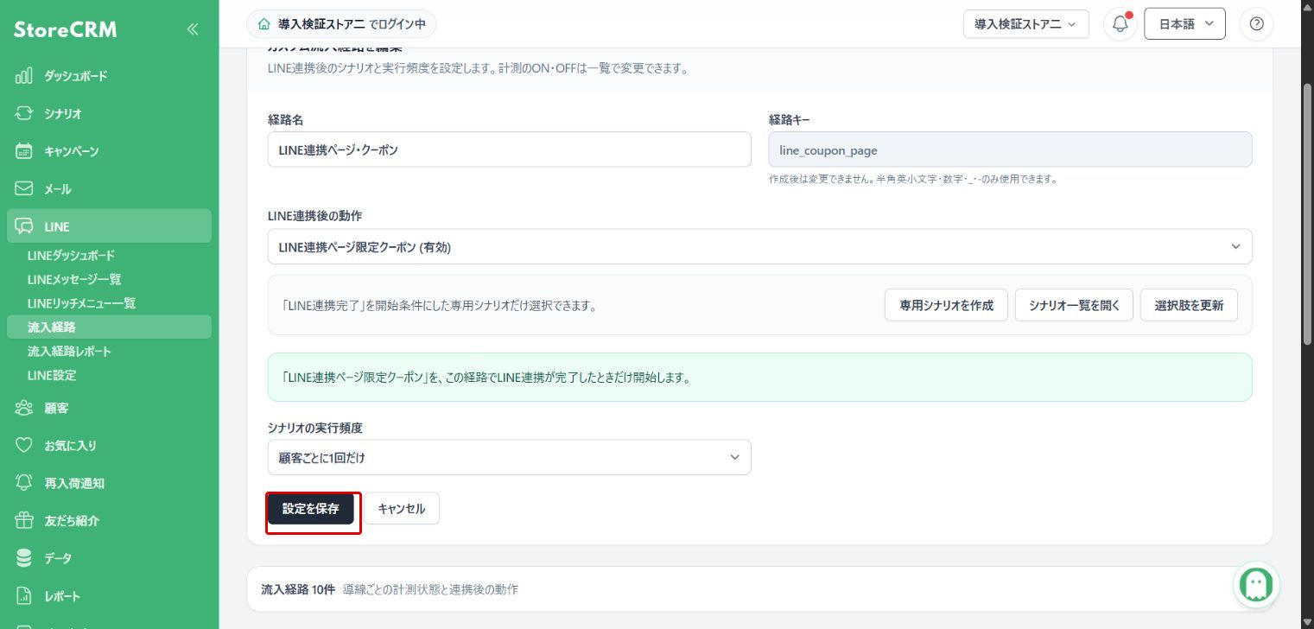Click the 友だち紹介 gift icon
The width and height of the screenshot is (1314, 629).
coord(24,521)
